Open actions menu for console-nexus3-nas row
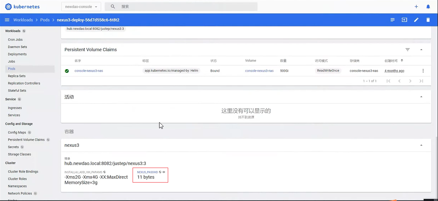 pos(423,71)
